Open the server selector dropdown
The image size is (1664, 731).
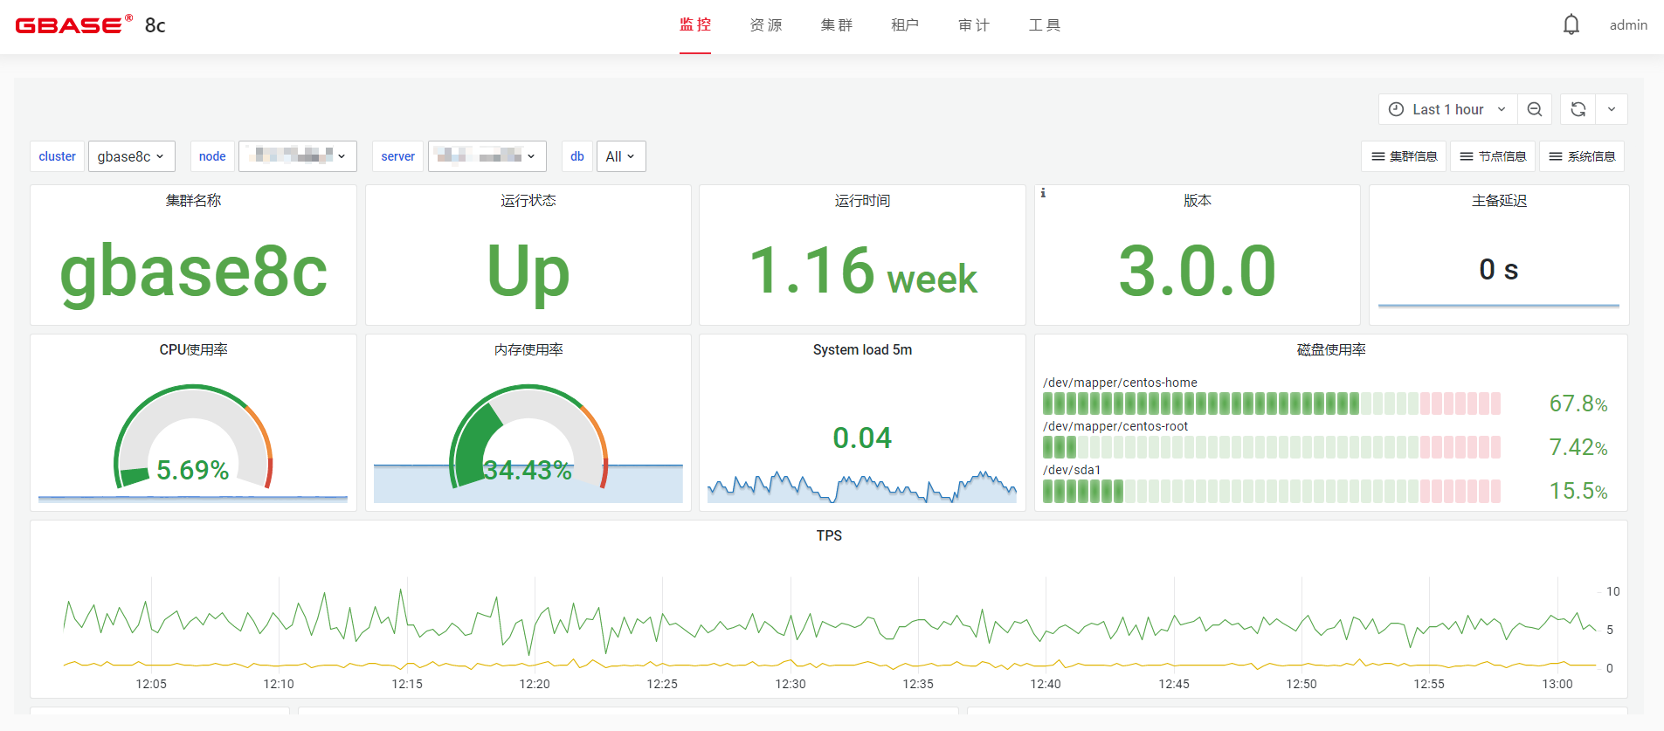point(487,156)
